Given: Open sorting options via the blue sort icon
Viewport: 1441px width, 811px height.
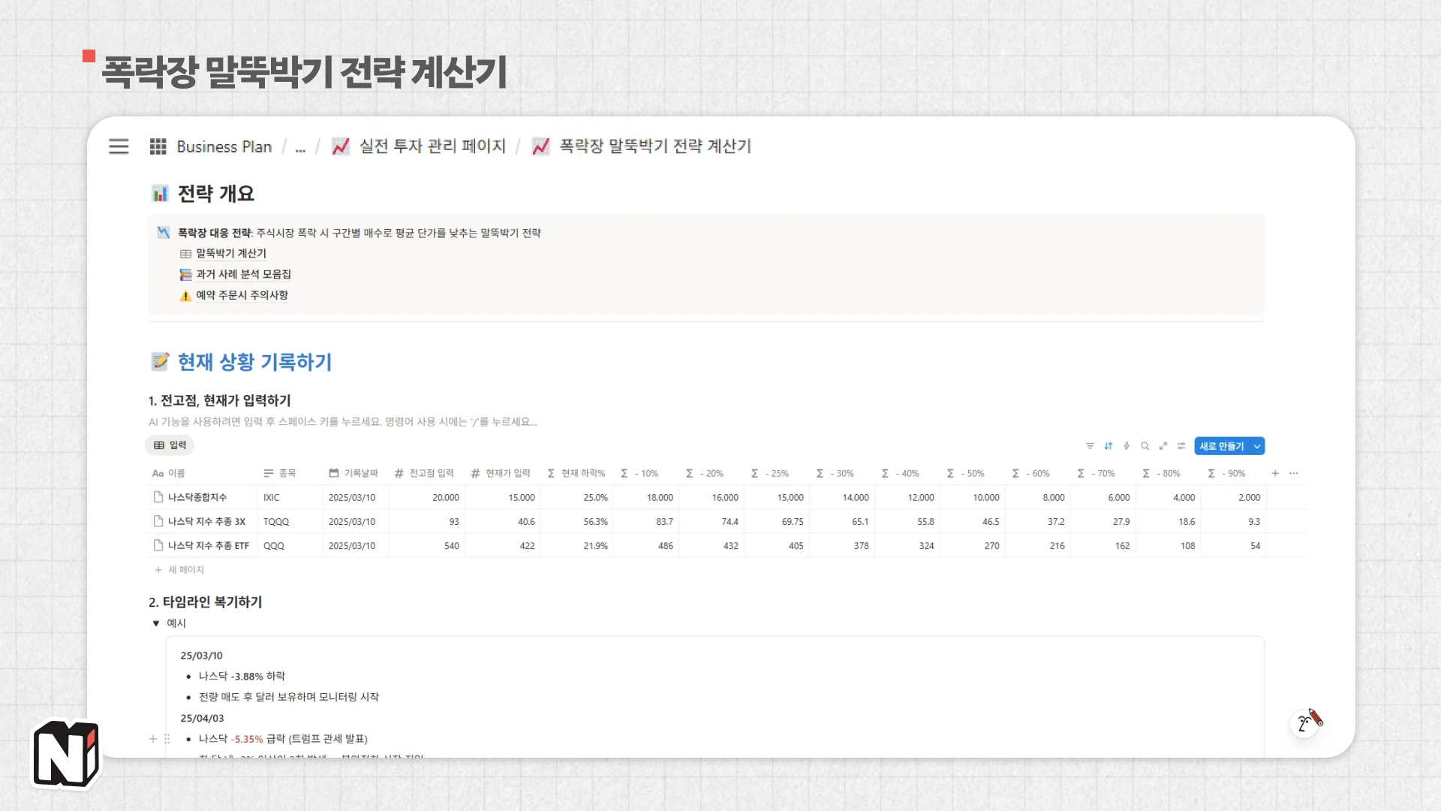Looking at the screenshot, I should (x=1109, y=445).
